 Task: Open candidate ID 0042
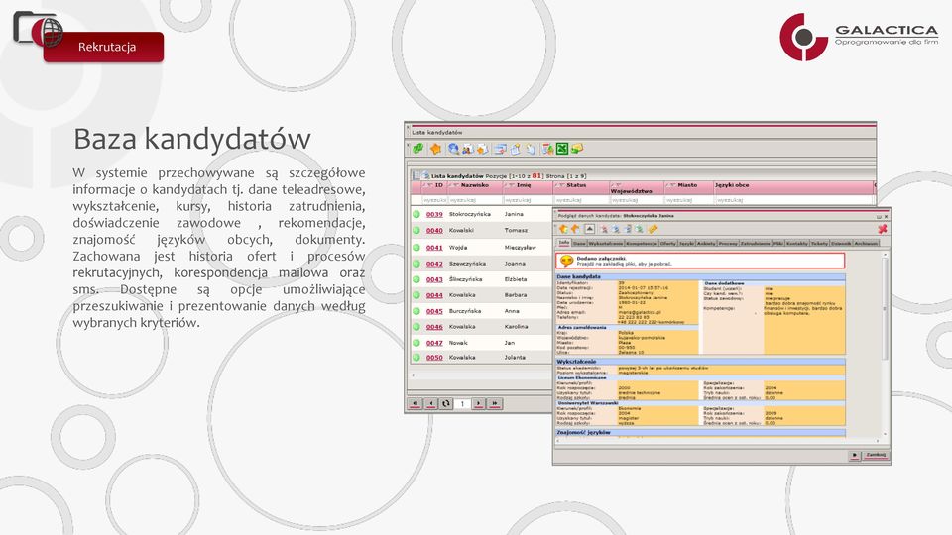(434, 264)
